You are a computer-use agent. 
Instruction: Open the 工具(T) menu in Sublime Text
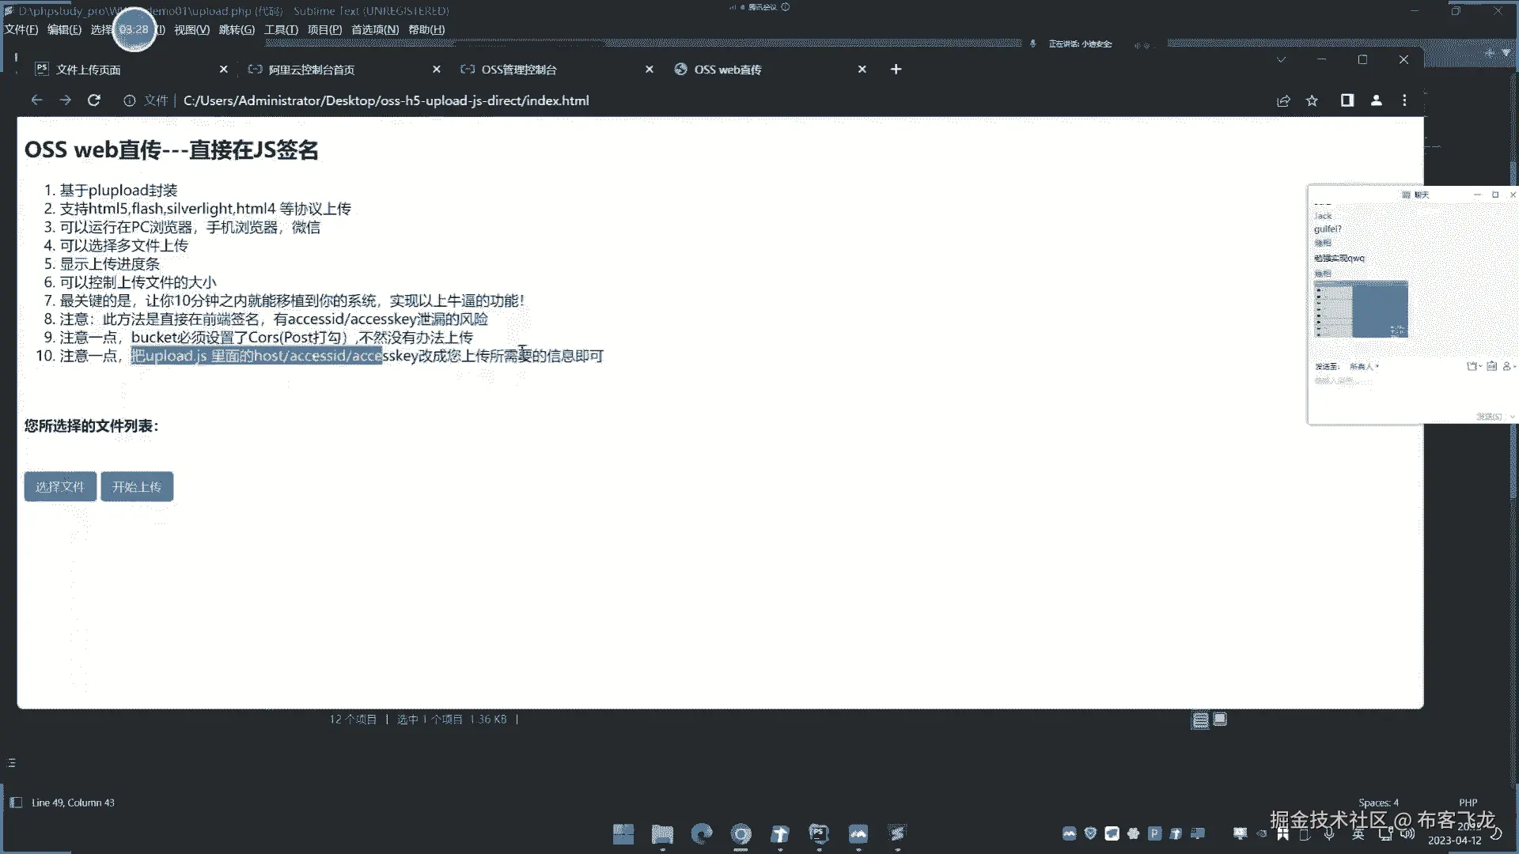(281, 30)
